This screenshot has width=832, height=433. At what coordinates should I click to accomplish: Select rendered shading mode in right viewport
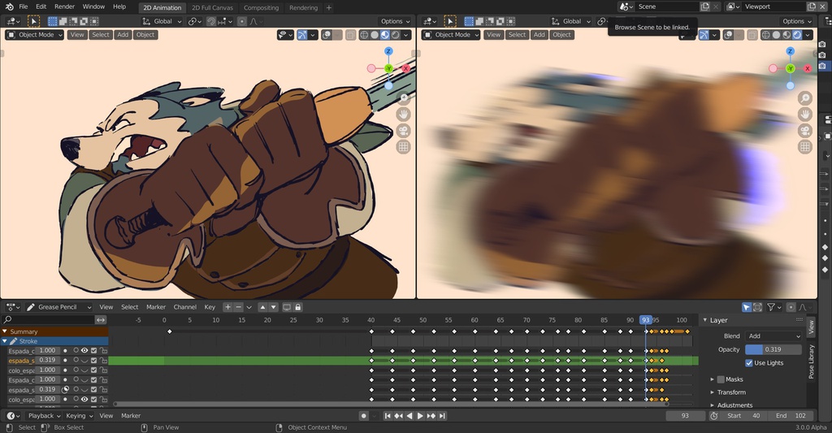tap(799, 35)
